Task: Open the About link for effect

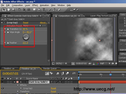Action: [x=43, y=23]
